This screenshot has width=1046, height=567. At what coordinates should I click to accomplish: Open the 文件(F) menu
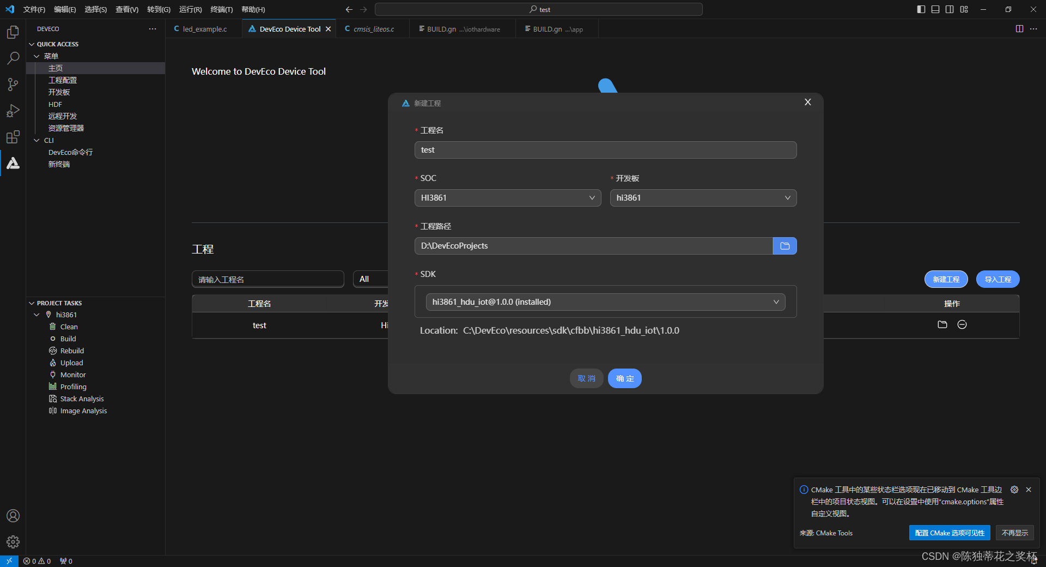pos(34,9)
